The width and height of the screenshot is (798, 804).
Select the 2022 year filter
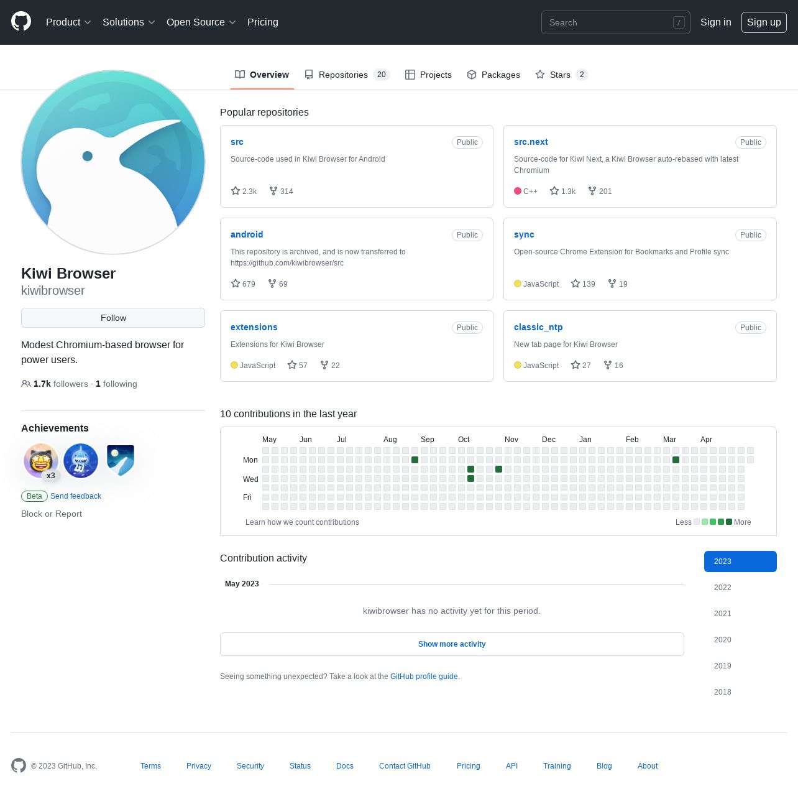pos(740,588)
